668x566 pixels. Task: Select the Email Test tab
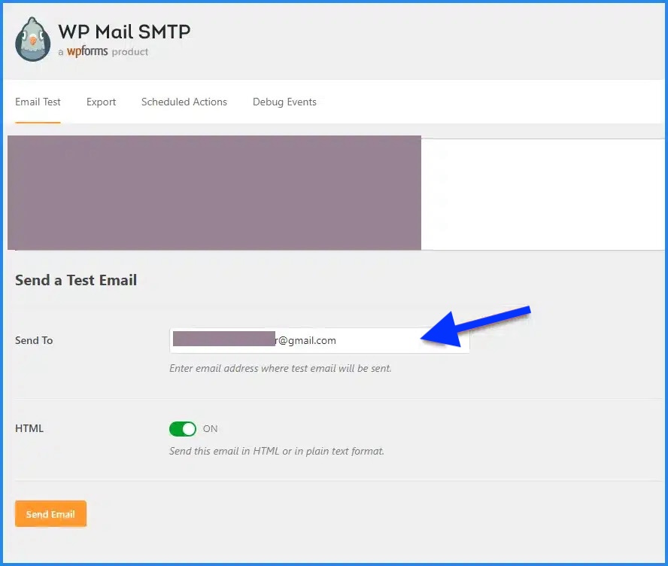[x=38, y=102]
